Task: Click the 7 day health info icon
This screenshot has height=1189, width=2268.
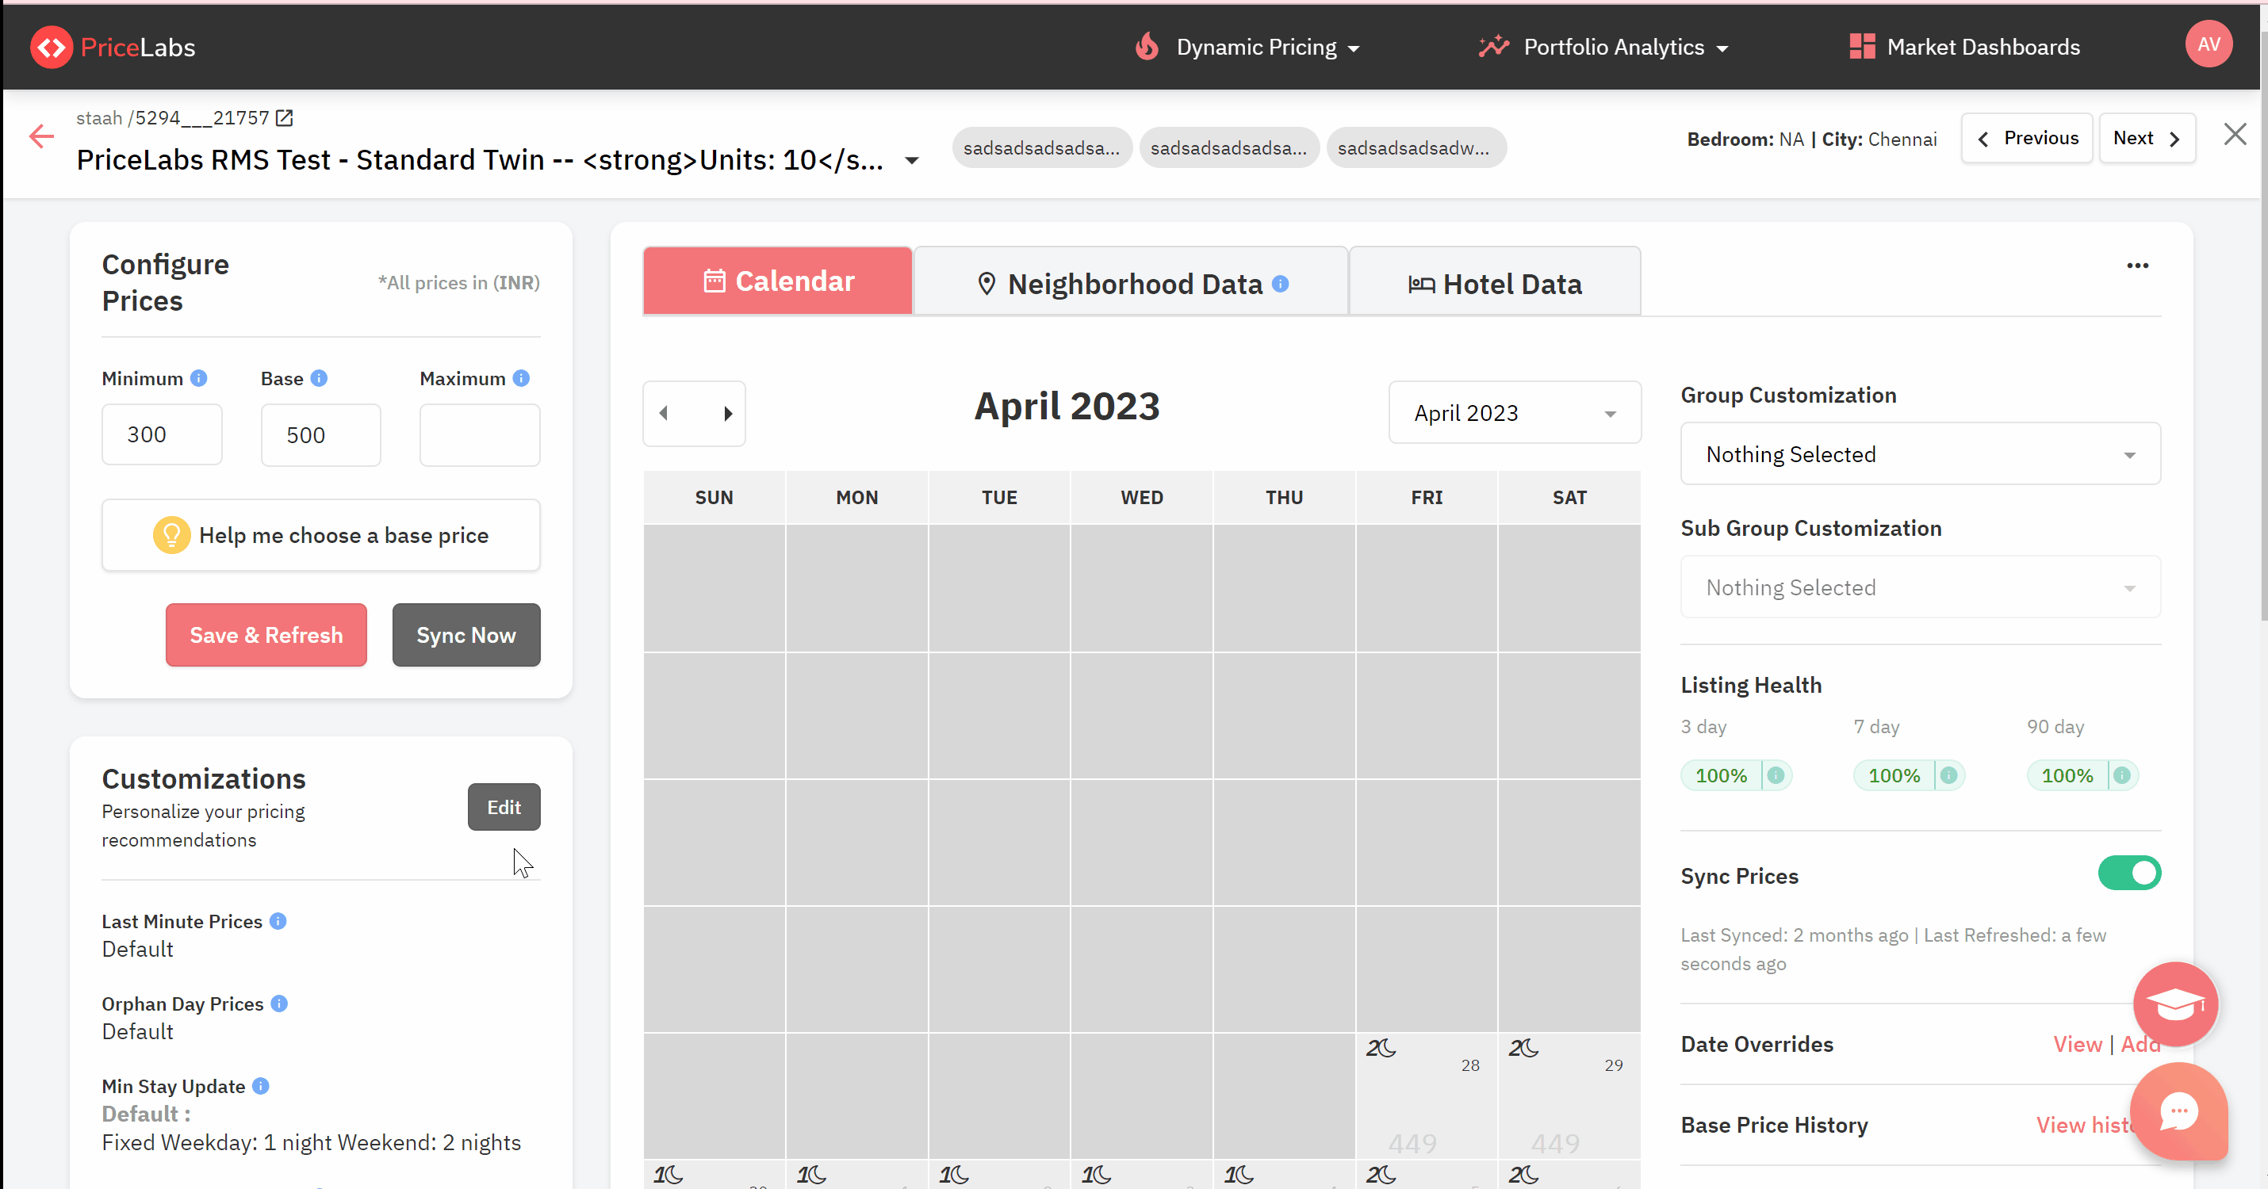Action: pyautogui.click(x=1948, y=775)
